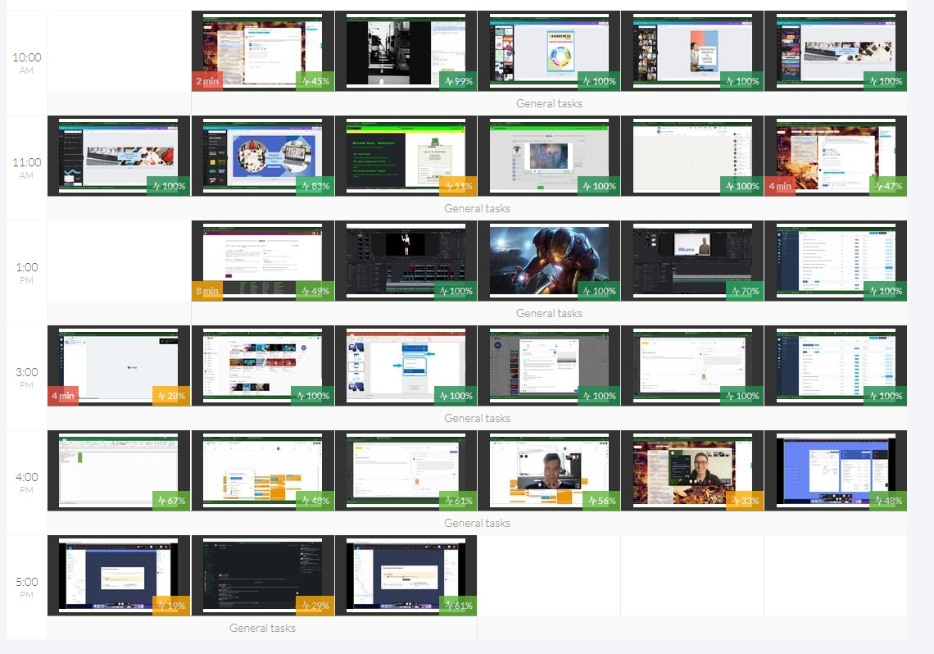
Task: Open the 1:00 PM Iron Man wallpaper screenshot
Action: [549, 261]
